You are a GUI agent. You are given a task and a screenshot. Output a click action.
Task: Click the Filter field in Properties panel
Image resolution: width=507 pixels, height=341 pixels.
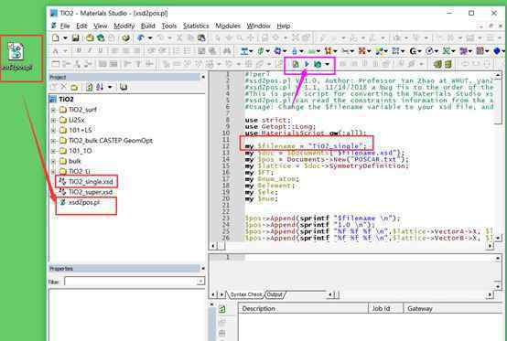coord(131,282)
